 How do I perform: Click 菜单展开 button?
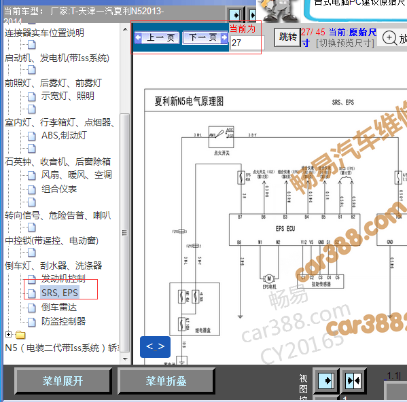(63, 381)
